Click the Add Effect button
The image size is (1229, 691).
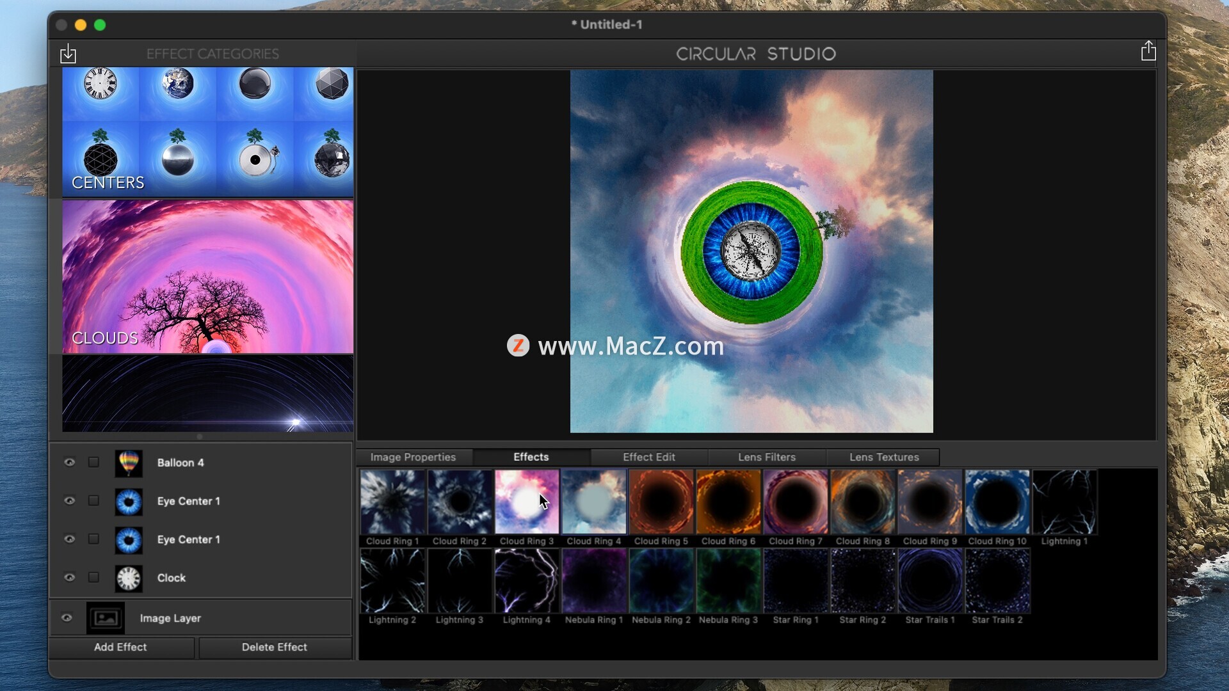(121, 647)
